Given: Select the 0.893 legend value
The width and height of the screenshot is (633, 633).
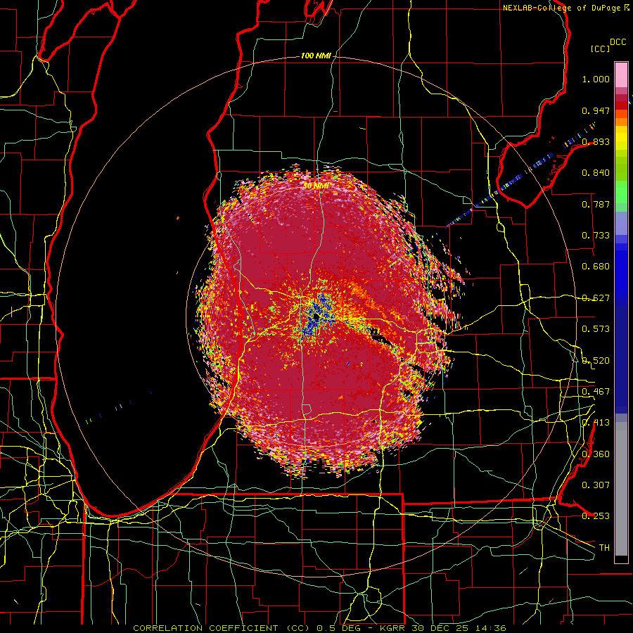Looking at the screenshot, I should coord(596,141).
